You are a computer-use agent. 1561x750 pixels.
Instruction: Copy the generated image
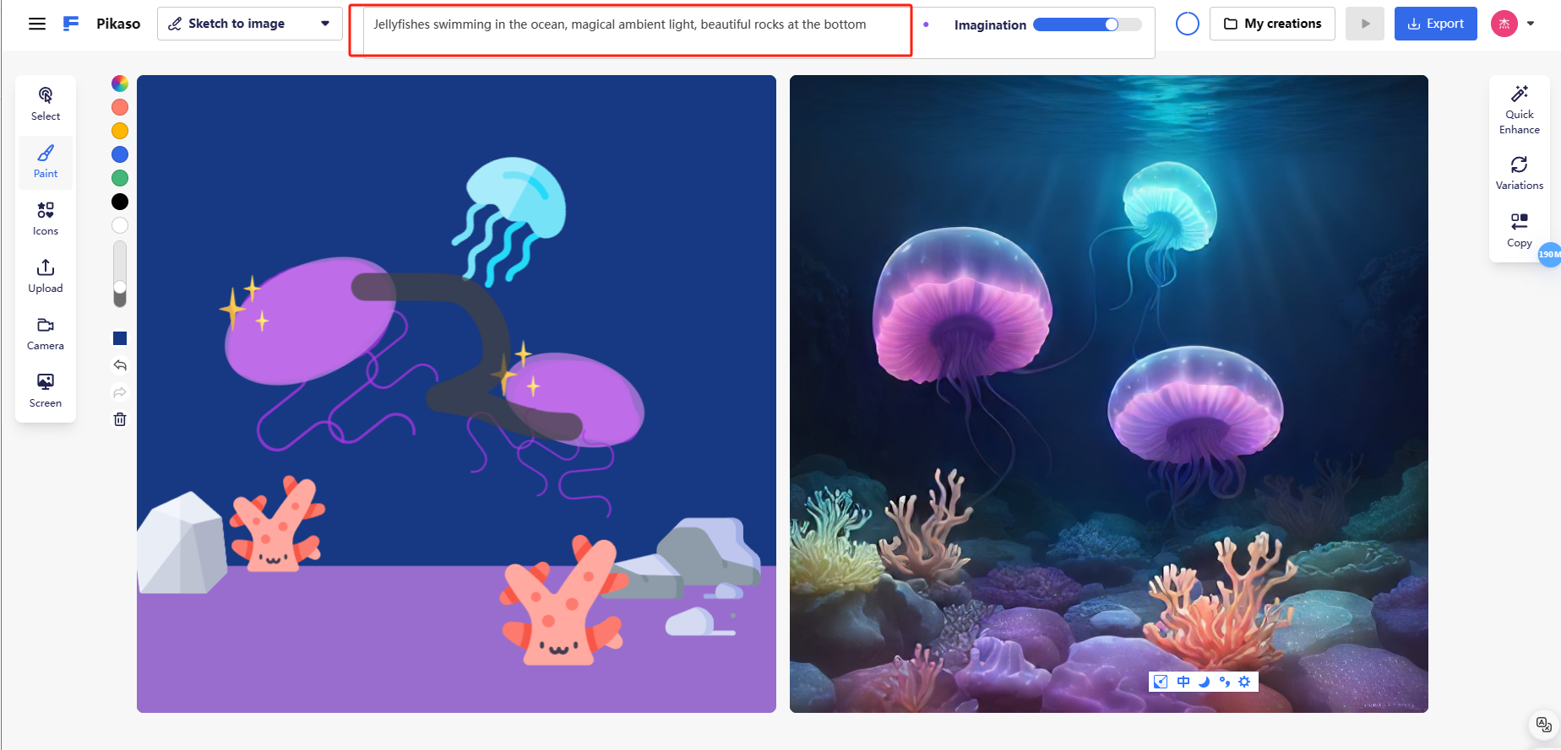click(x=1519, y=230)
